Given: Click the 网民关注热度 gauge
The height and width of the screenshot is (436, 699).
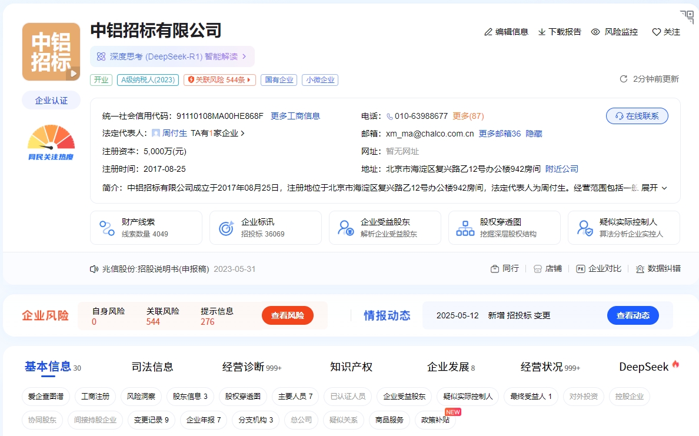Looking at the screenshot, I should (51, 142).
